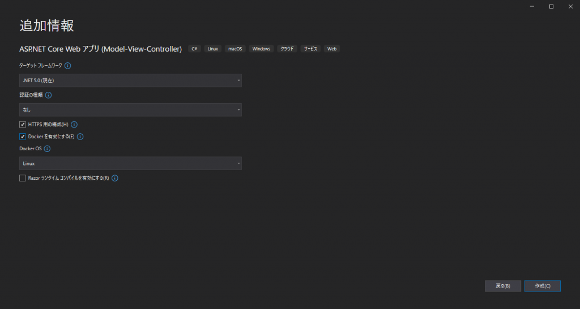Enable Razor ランタイム コンパイル checkbox

(x=23, y=178)
